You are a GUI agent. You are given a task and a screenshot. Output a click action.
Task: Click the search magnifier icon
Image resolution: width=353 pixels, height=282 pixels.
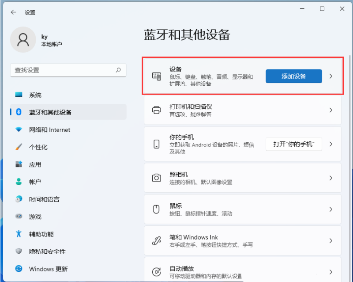118,70
